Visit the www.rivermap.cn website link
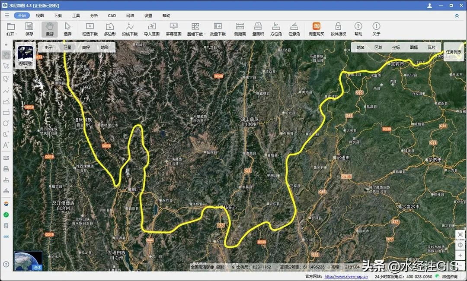 click(346, 277)
